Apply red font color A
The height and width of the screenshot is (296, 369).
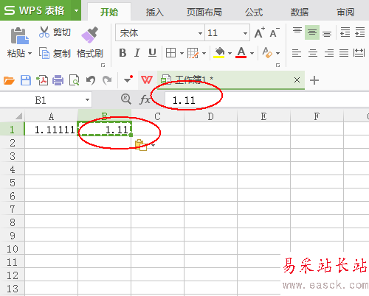(x=241, y=53)
